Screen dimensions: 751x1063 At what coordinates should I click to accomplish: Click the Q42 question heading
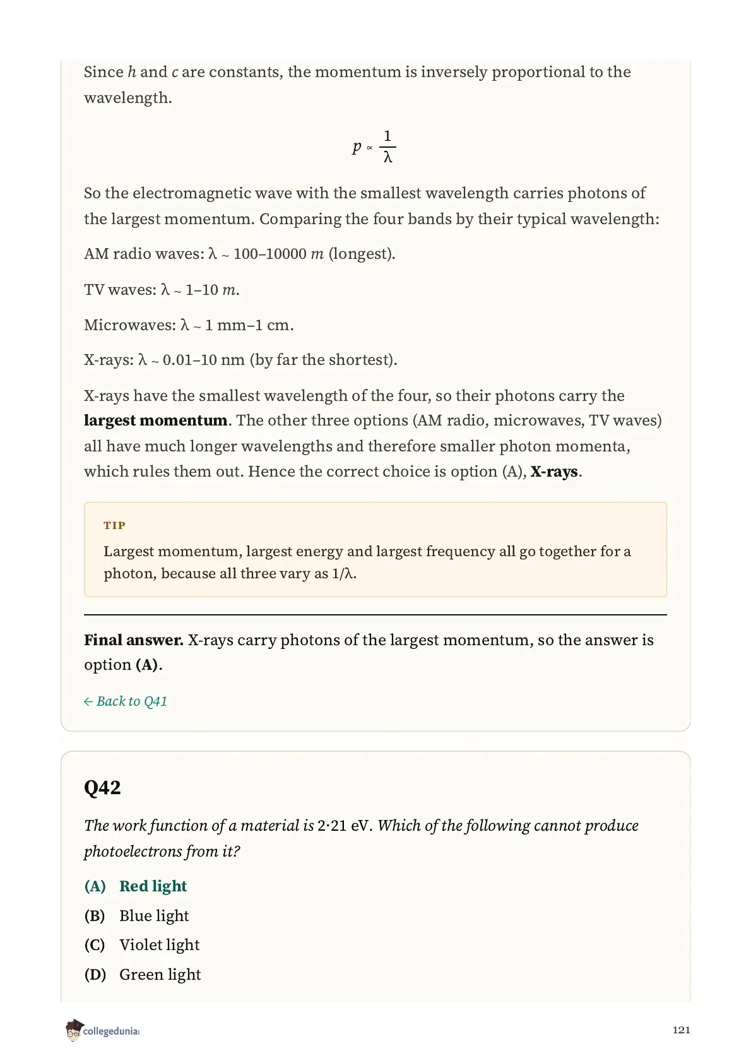click(102, 788)
